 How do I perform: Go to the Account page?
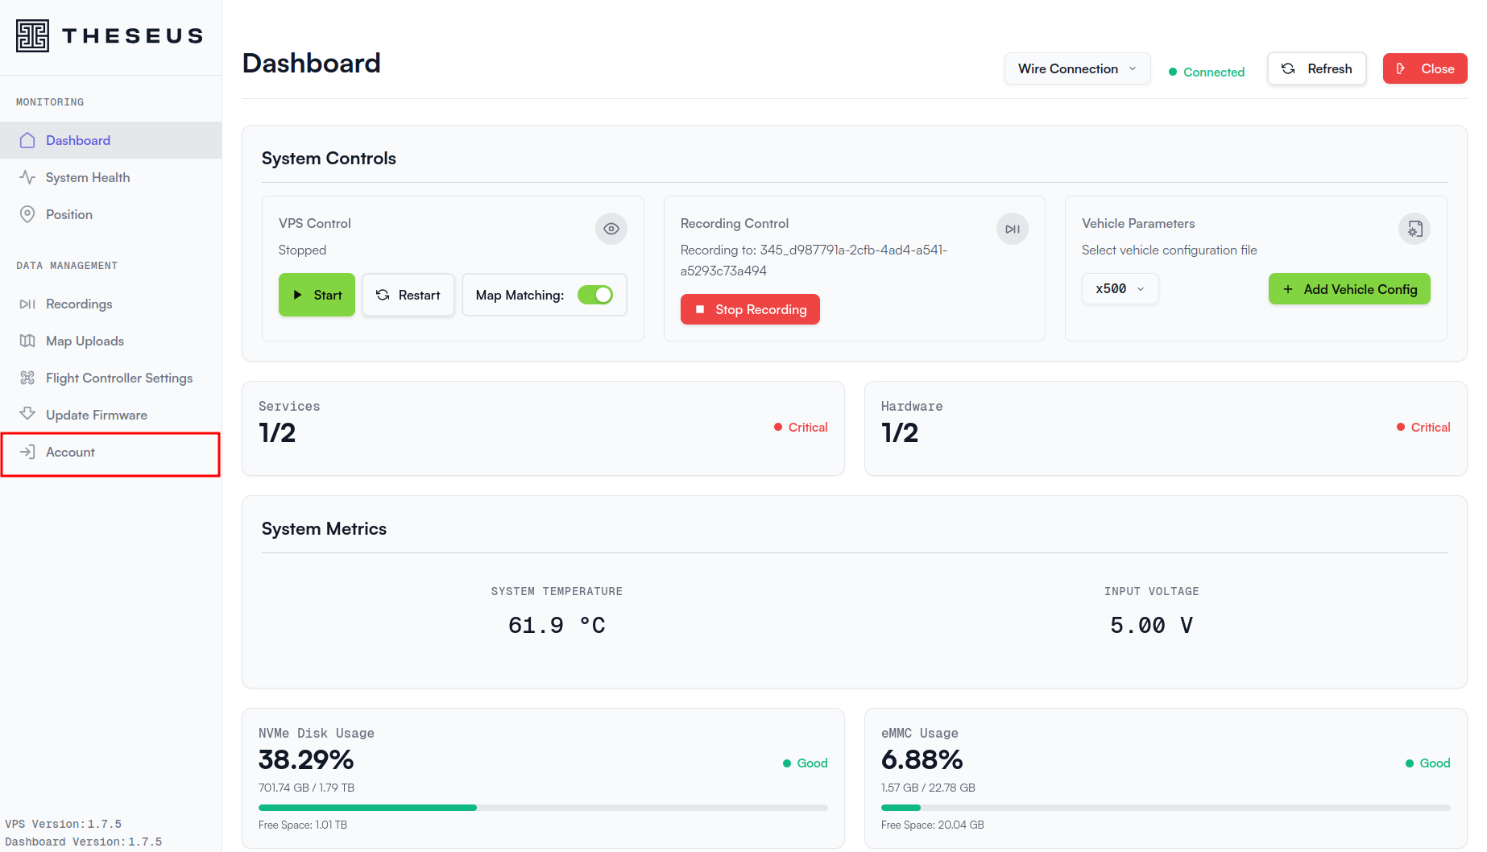pyautogui.click(x=70, y=452)
